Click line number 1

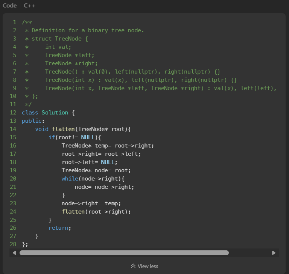pos(15,22)
